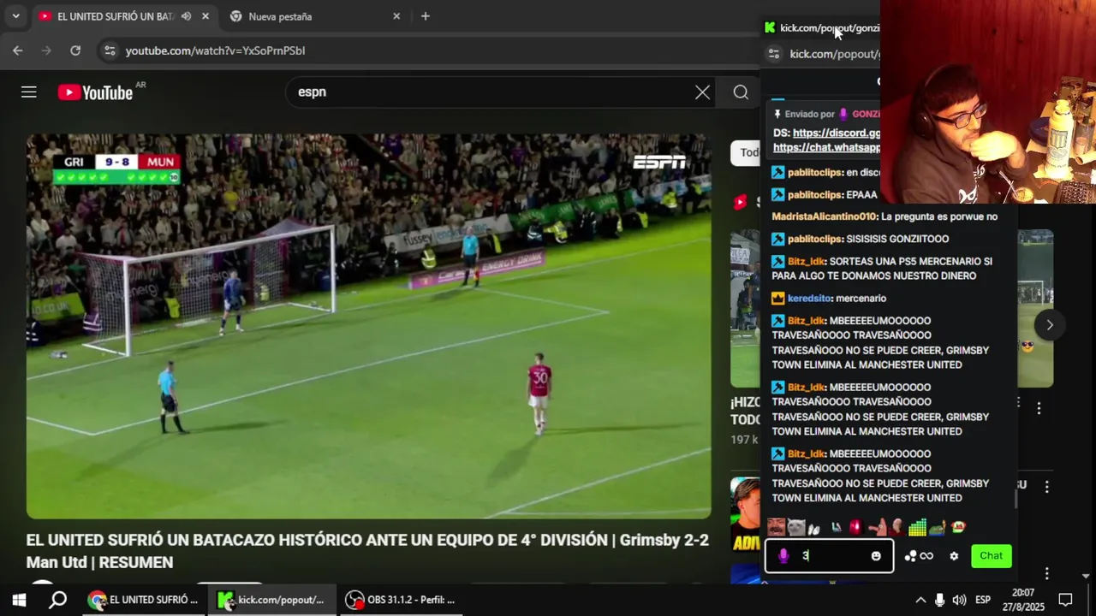Click moderator badge beside 'pablitoclips: EPAAA'
Screen dimensions: 1096x616
click(x=777, y=194)
